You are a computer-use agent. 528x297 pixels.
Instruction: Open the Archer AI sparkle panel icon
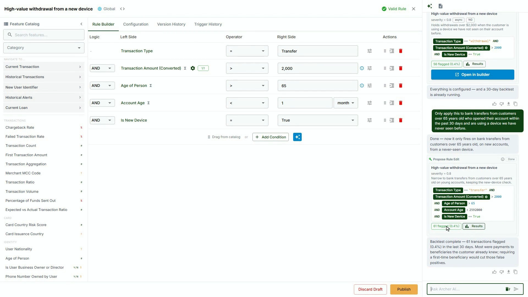coord(430,6)
